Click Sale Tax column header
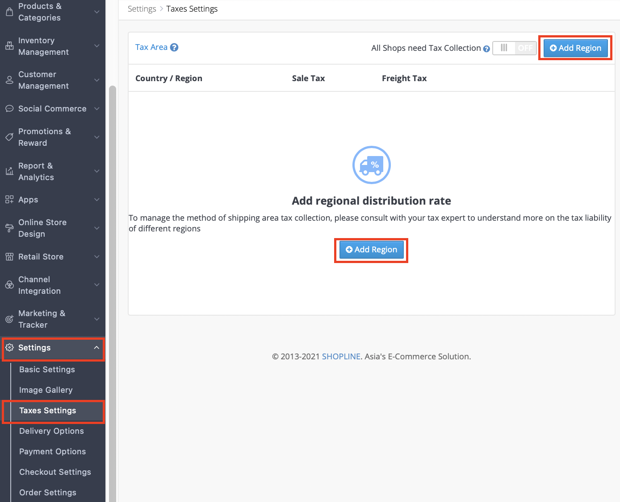This screenshot has width=620, height=502. click(308, 78)
